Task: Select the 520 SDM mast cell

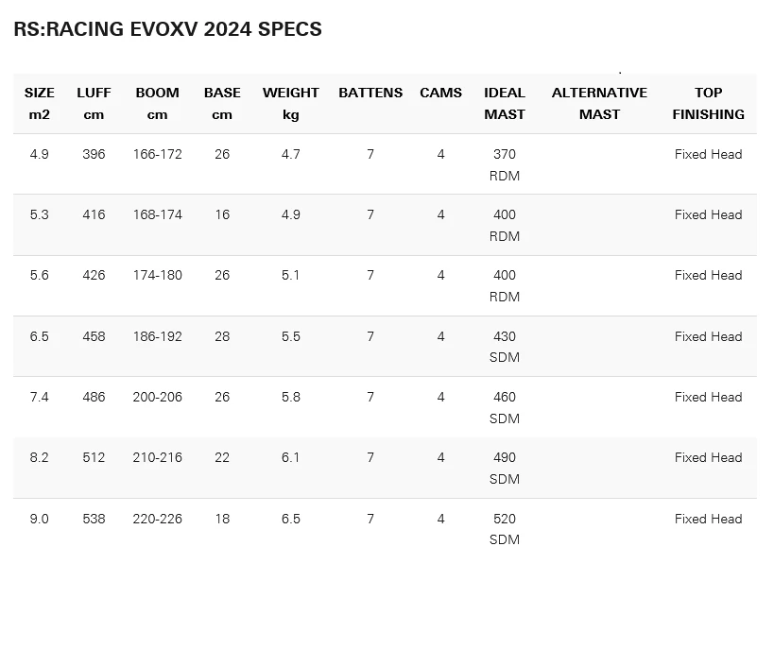Action: click(505, 529)
